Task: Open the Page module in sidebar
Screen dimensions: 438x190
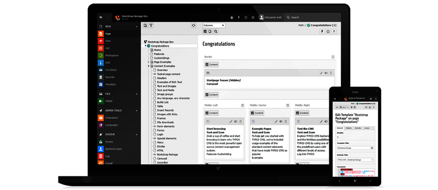Action: click(x=108, y=34)
